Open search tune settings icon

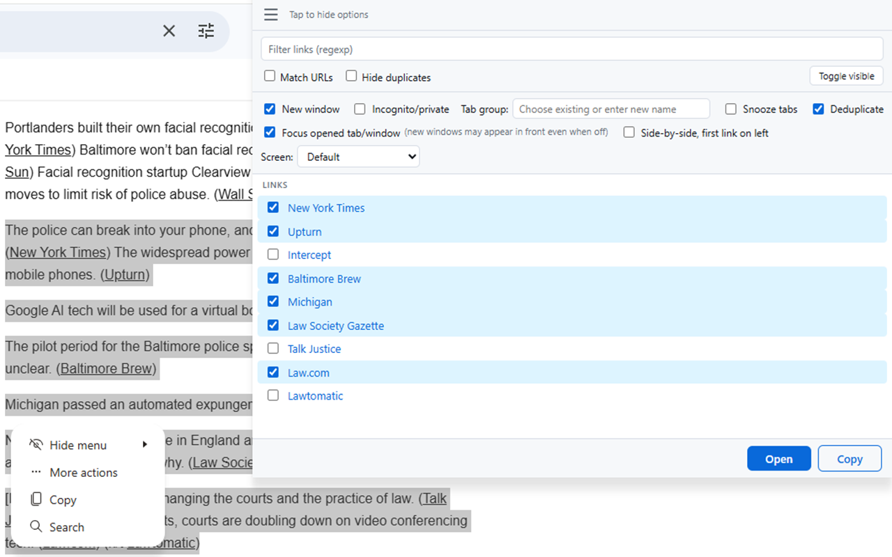(206, 31)
